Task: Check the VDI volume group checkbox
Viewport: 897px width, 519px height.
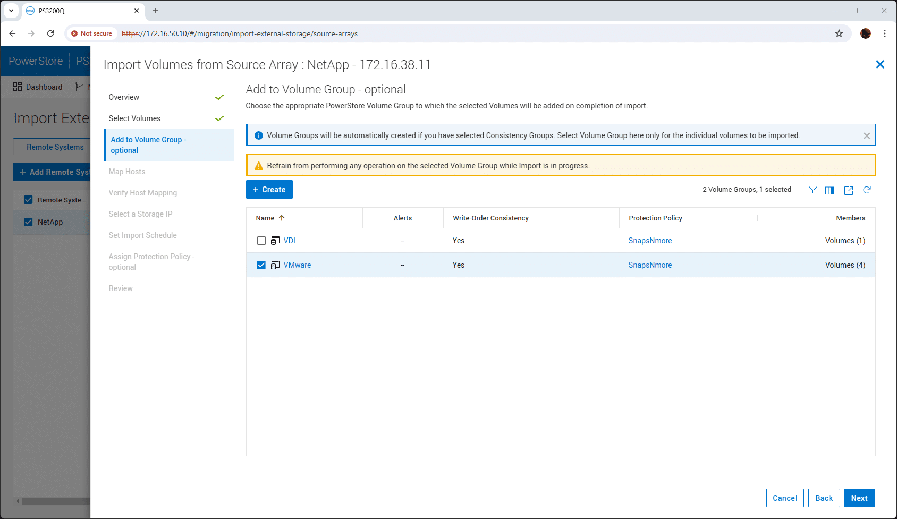Action: [261, 241]
